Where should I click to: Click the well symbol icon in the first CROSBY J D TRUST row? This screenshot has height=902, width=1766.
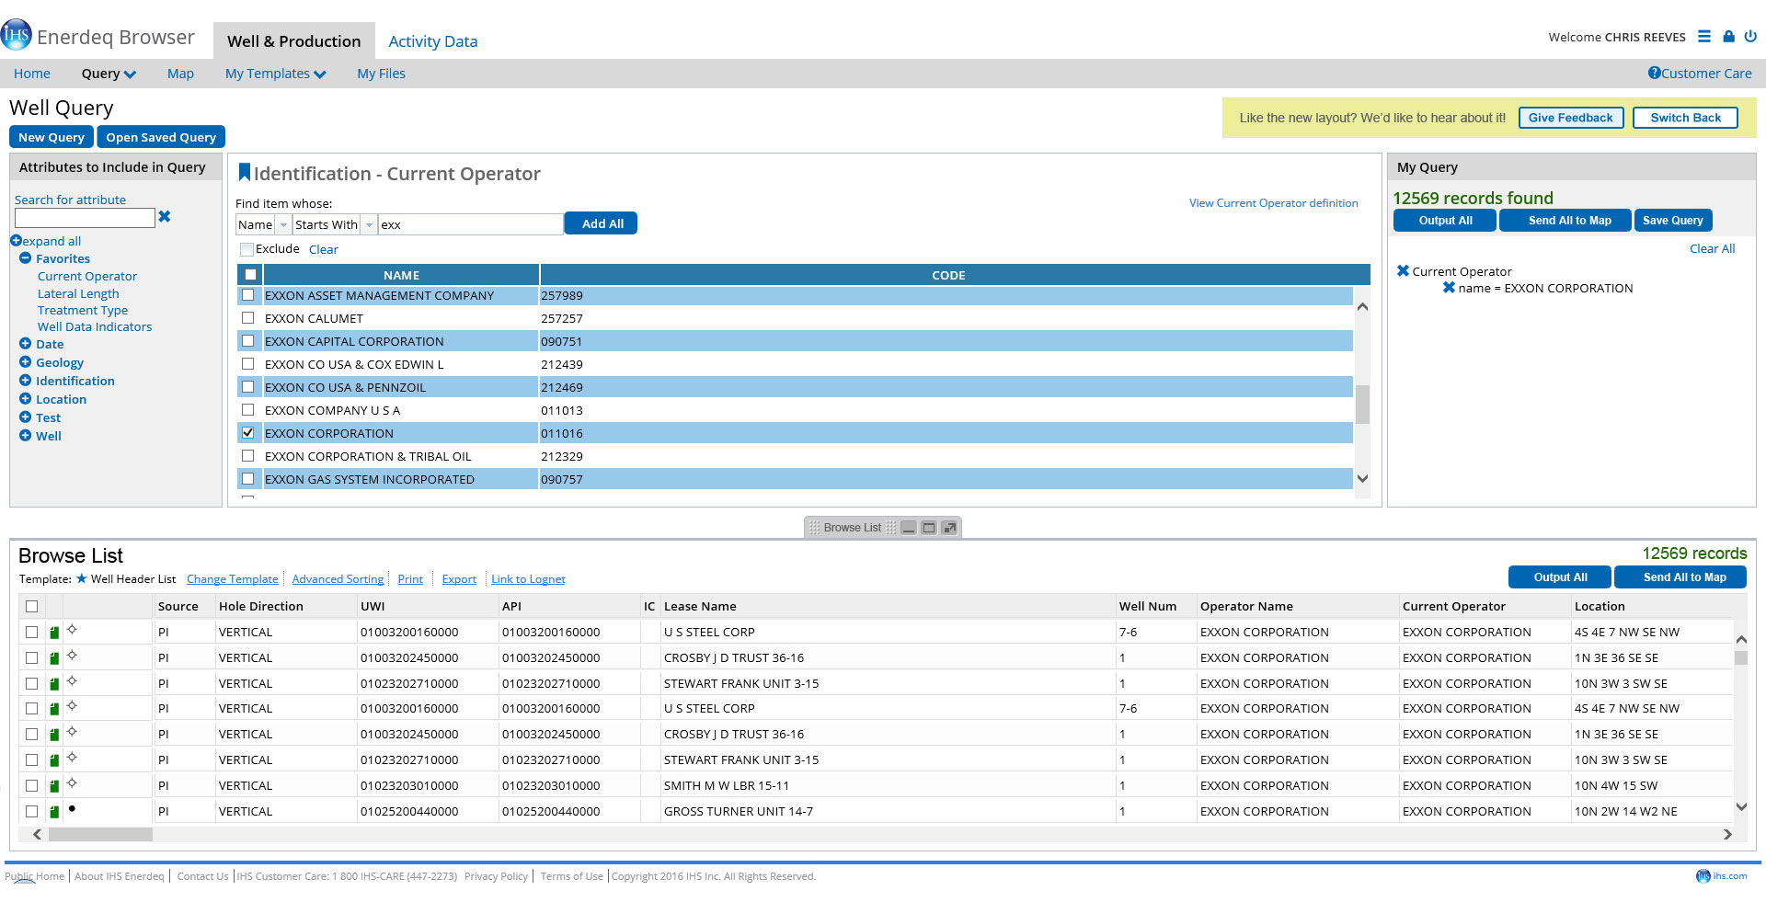pos(72,656)
